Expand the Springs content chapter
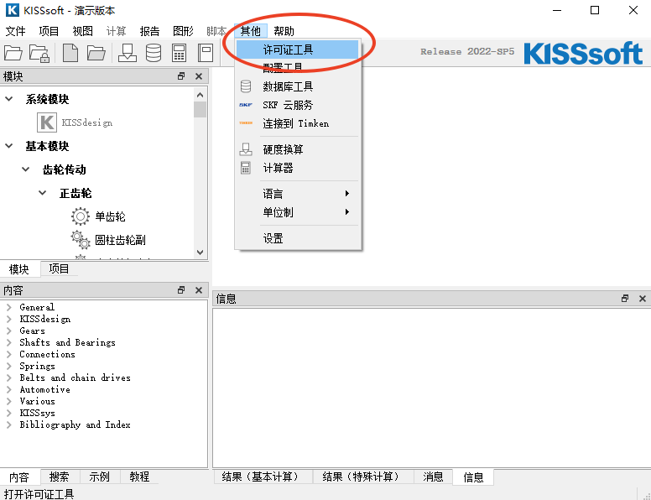Image resolution: width=651 pixels, height=500 pixels. tap(8, 367)
